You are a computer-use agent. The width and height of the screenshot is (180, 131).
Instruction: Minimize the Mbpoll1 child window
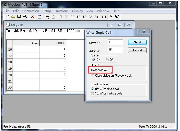[x=112, y=25]
